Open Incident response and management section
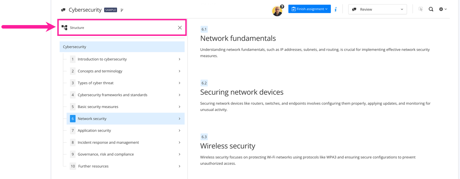This screenshot has width=460, height=179. tap(108, 142)
